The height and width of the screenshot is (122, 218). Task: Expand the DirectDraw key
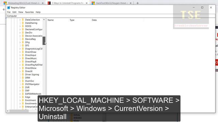point(20,52)
